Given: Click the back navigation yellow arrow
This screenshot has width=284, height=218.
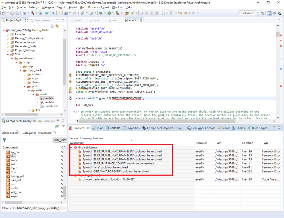Looking at the screenshot, I should coord(185,13).
